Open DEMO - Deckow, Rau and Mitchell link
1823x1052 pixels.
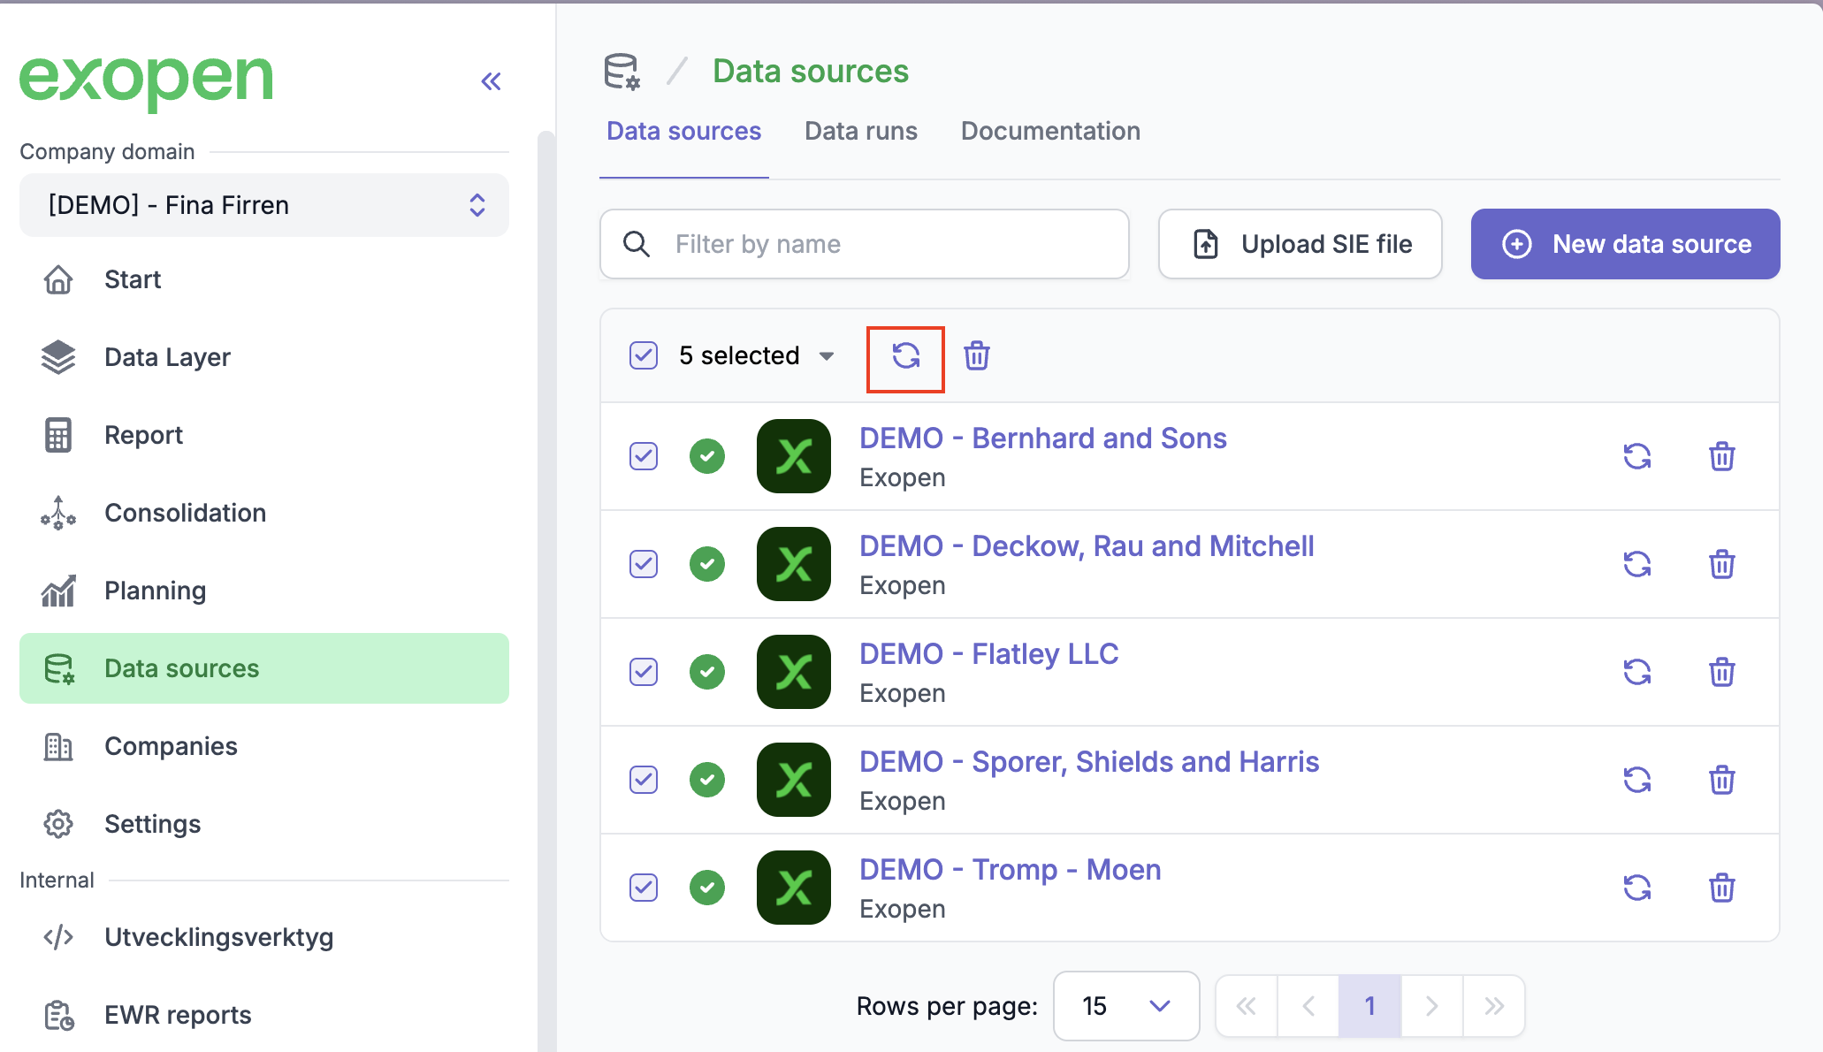(x=1087, y=546)
